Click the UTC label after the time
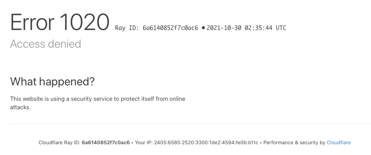The image size is (371, 155). 281,28
